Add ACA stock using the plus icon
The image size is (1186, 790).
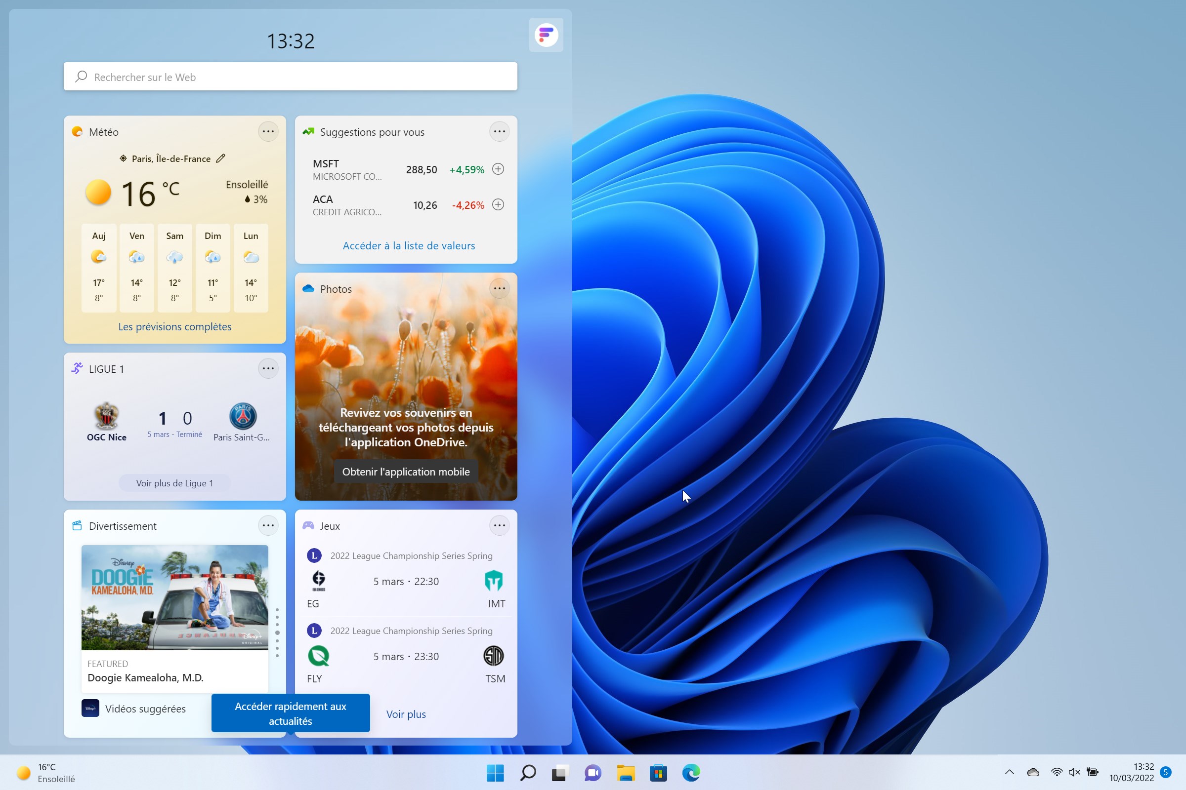point(498,204)
